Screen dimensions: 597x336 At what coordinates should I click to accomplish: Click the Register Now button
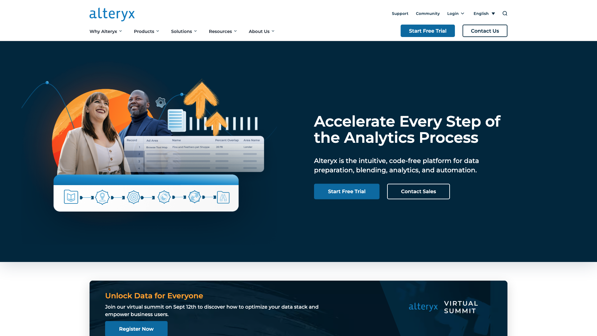coord(136,329)
